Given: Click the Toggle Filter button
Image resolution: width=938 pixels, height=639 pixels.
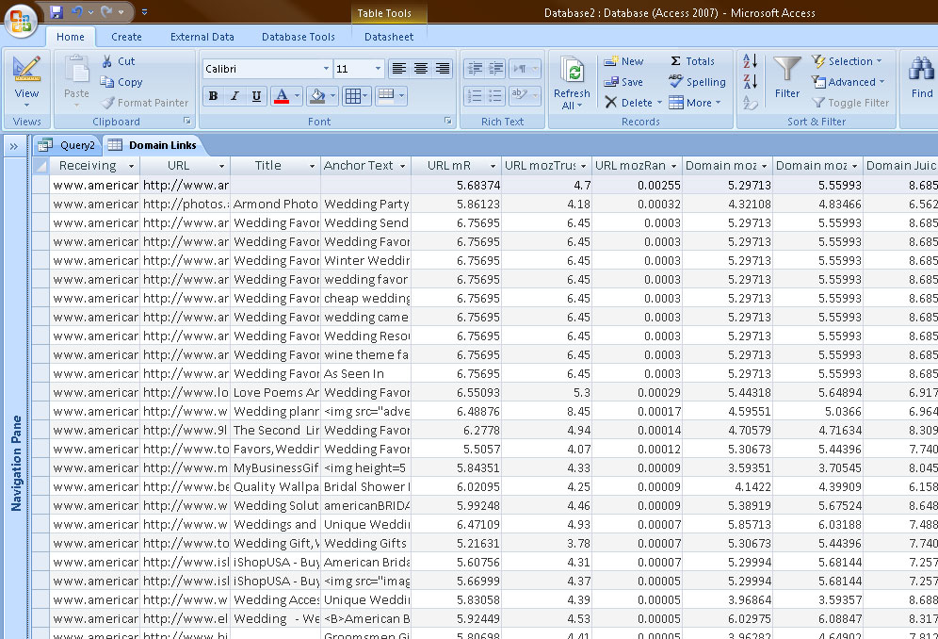Looking at the screenshot, I should click(x=850, y=103).
